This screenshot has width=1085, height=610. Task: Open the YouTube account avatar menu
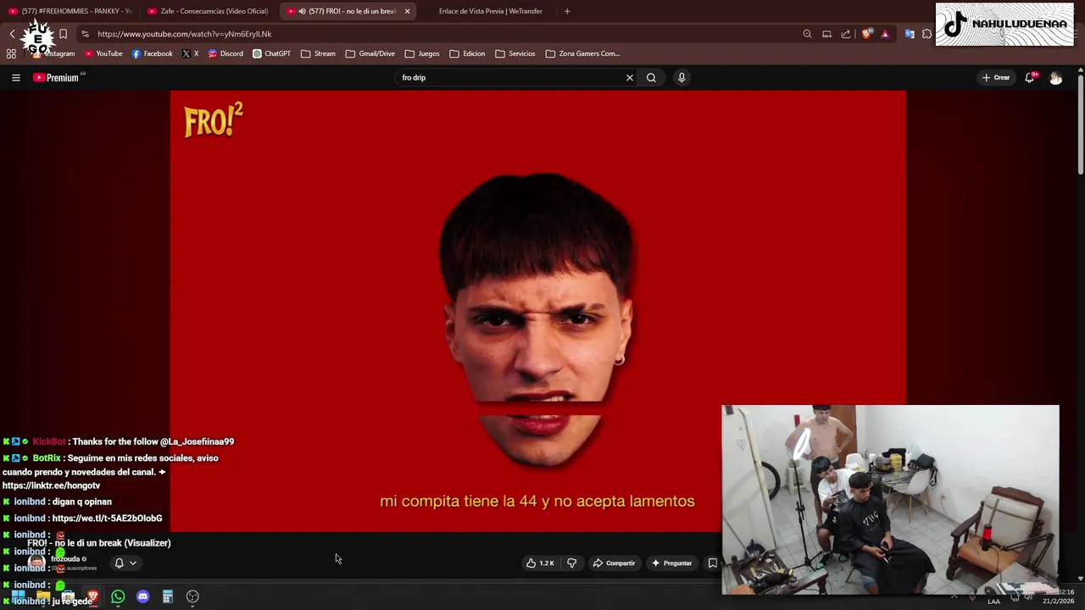click(x=1055, y=77)
